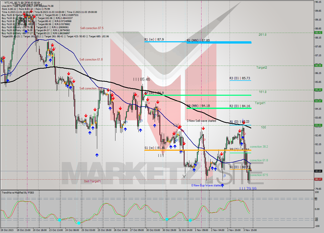
Task: Select the 'Sell correction 87.5' label
Action: coord(92,28)
